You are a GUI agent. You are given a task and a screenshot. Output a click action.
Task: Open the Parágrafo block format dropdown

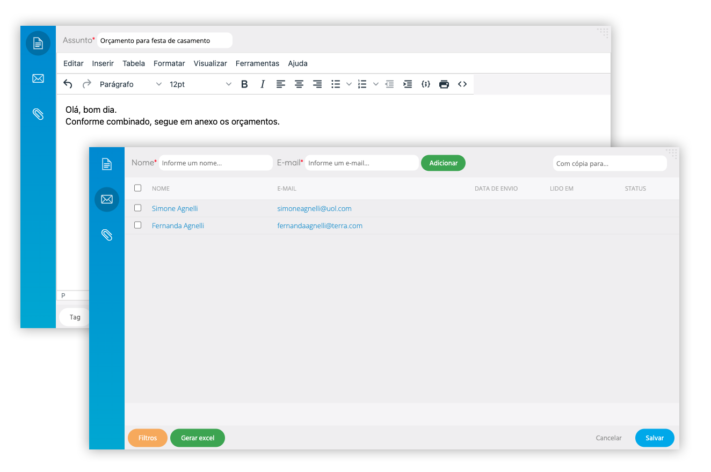130,84
